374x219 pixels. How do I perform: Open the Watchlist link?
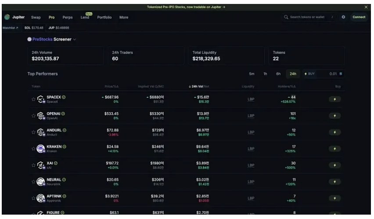(x=10, y=28)
